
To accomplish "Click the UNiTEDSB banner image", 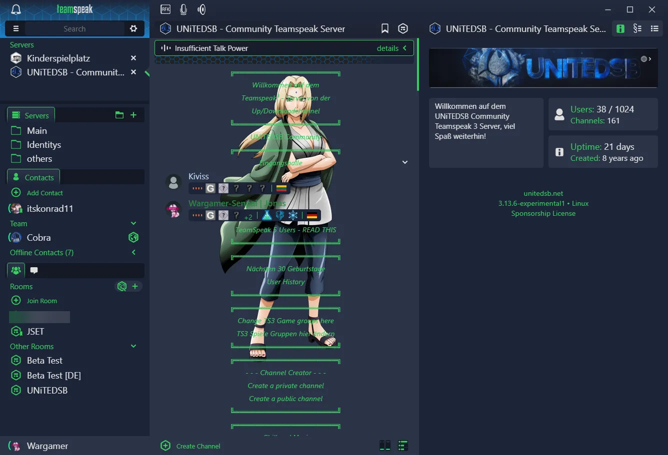I will (x=543, y=68).
